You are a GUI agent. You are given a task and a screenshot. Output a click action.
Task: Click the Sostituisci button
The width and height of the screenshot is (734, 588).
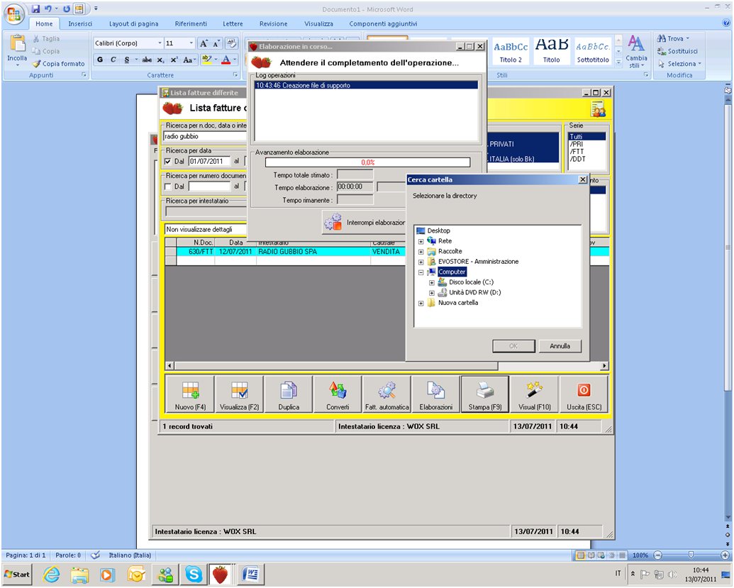click(x=677, y=51)
